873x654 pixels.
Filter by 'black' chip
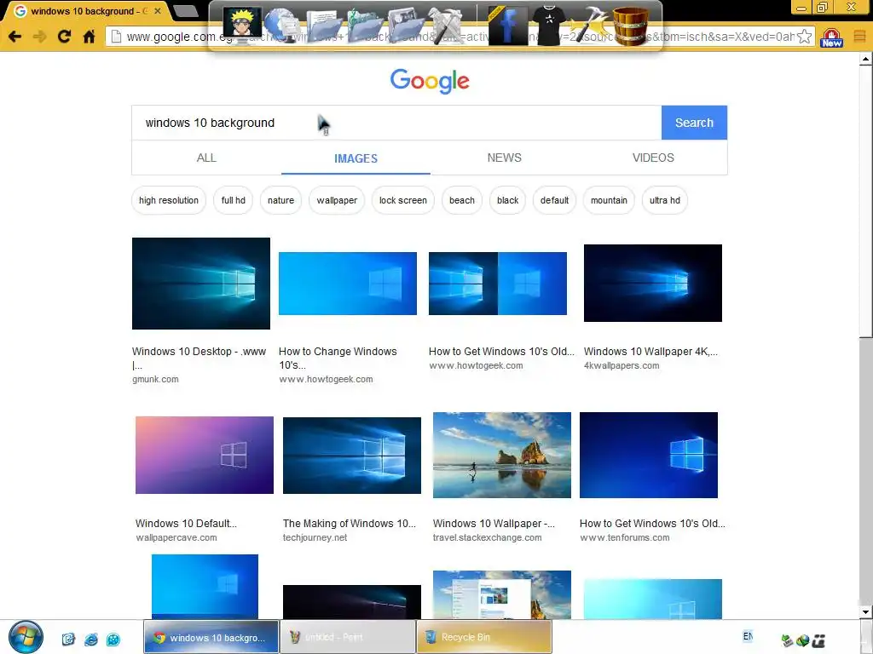508,200
